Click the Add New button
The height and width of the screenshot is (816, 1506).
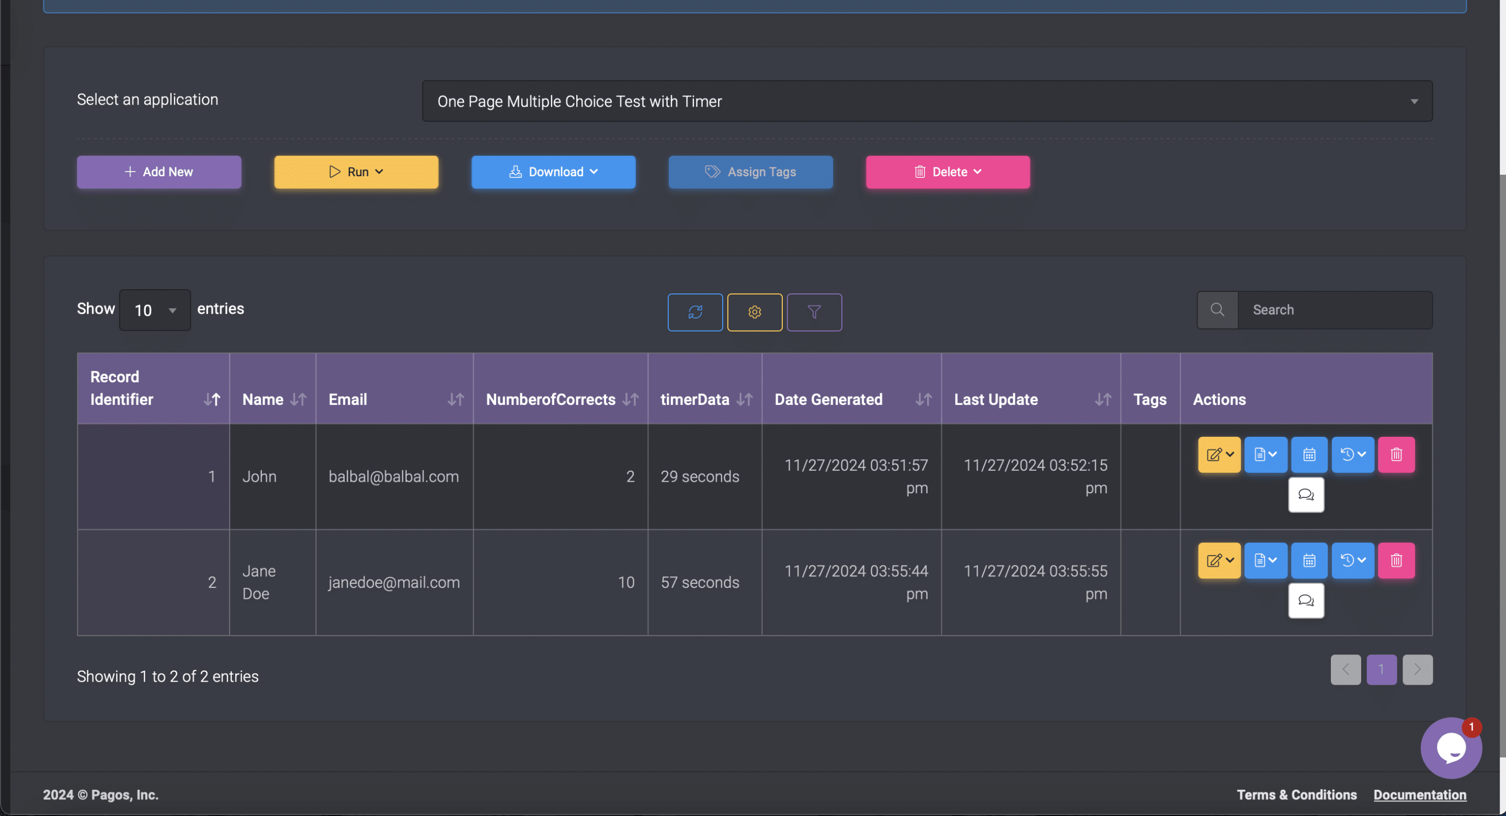coord(158,172)
